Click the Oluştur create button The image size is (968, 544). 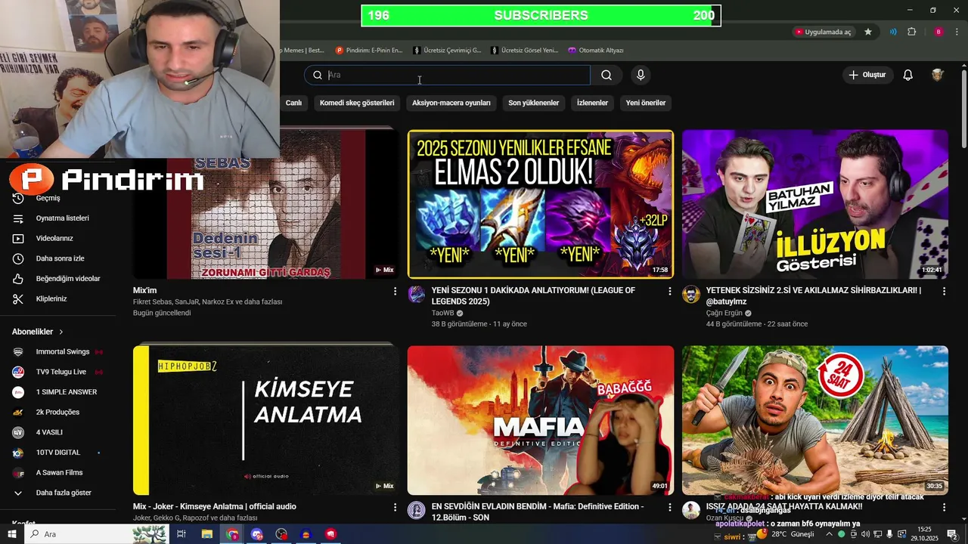coord(867,75)
